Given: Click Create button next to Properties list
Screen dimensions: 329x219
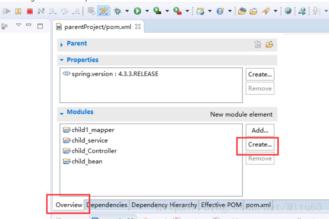Looking at the screenshot, I should (x=260, y=74).
